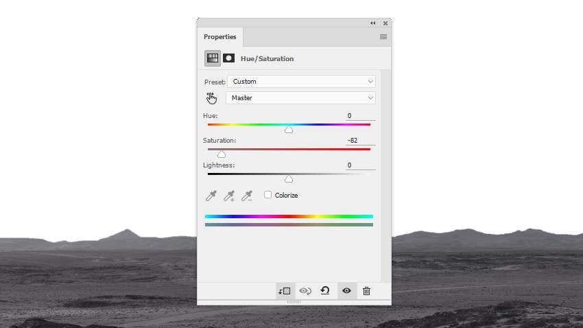Pick the plain eyedropper tool

click(x=211, y=196)
